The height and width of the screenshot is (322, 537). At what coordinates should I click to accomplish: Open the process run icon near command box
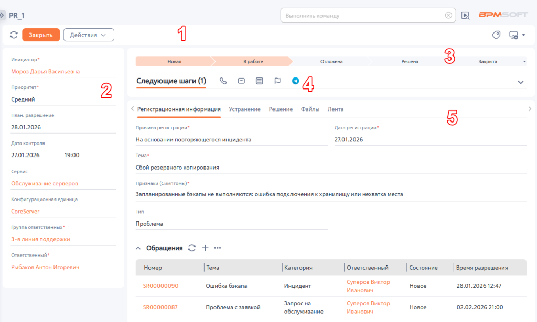465,16
